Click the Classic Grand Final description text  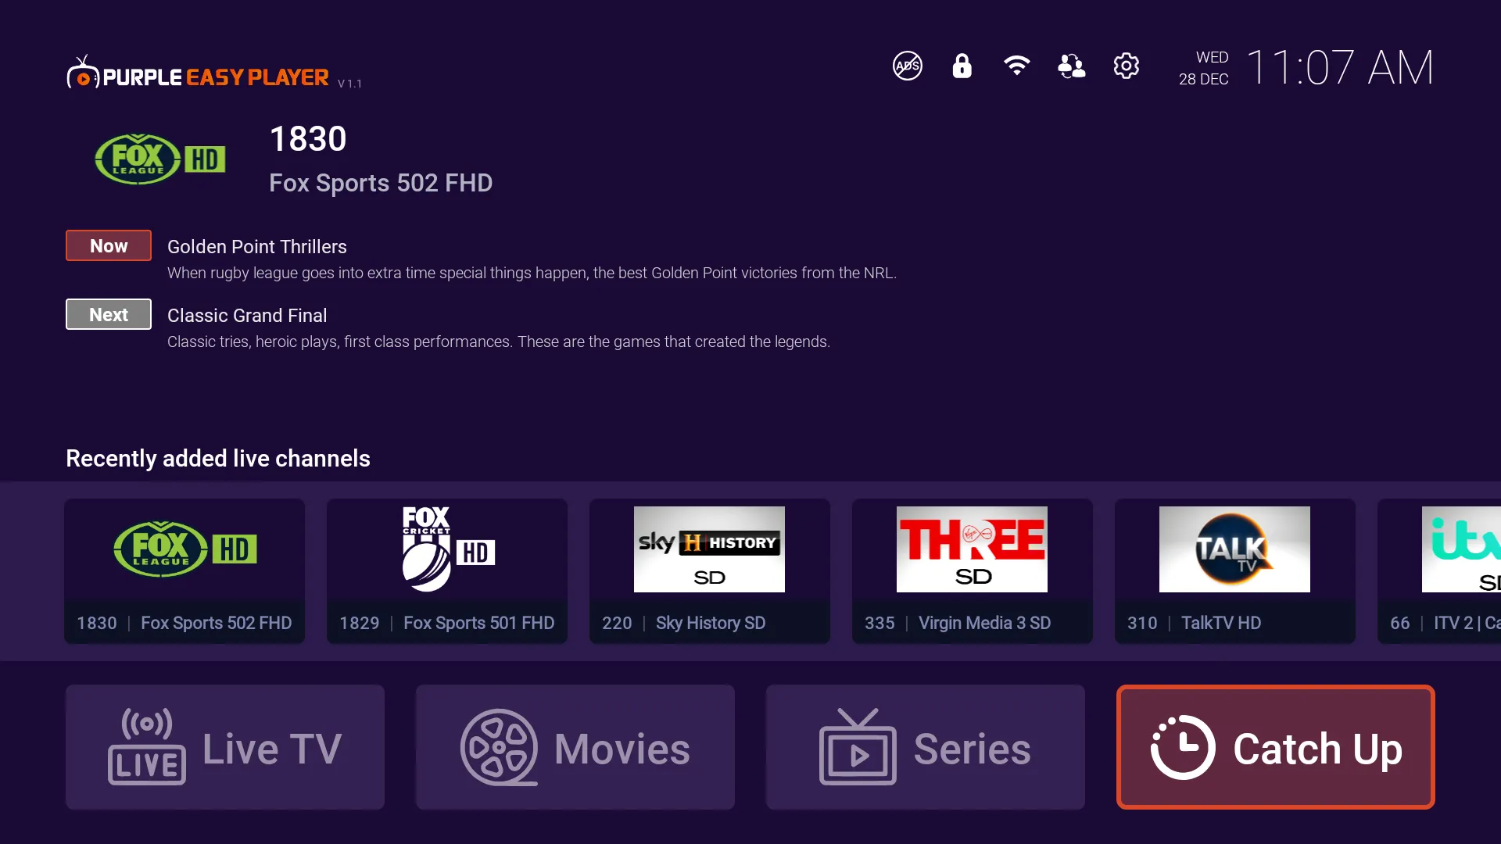499,342
